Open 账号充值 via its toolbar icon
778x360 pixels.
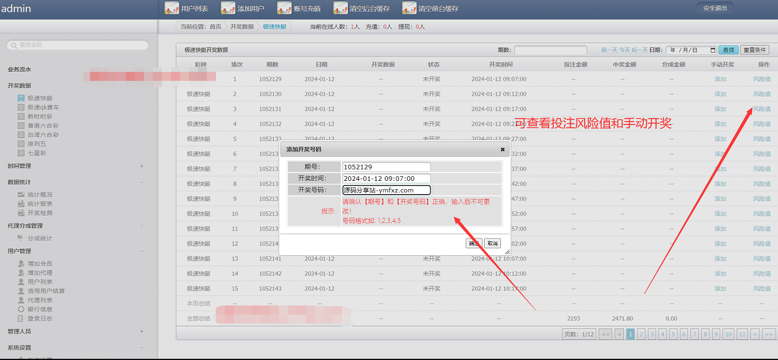(x=284, y=8)
